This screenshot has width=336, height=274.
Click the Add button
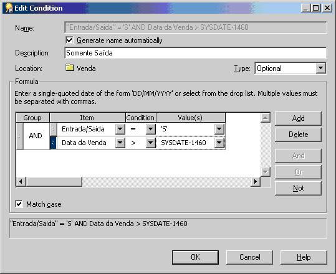(x=298, y=118)
